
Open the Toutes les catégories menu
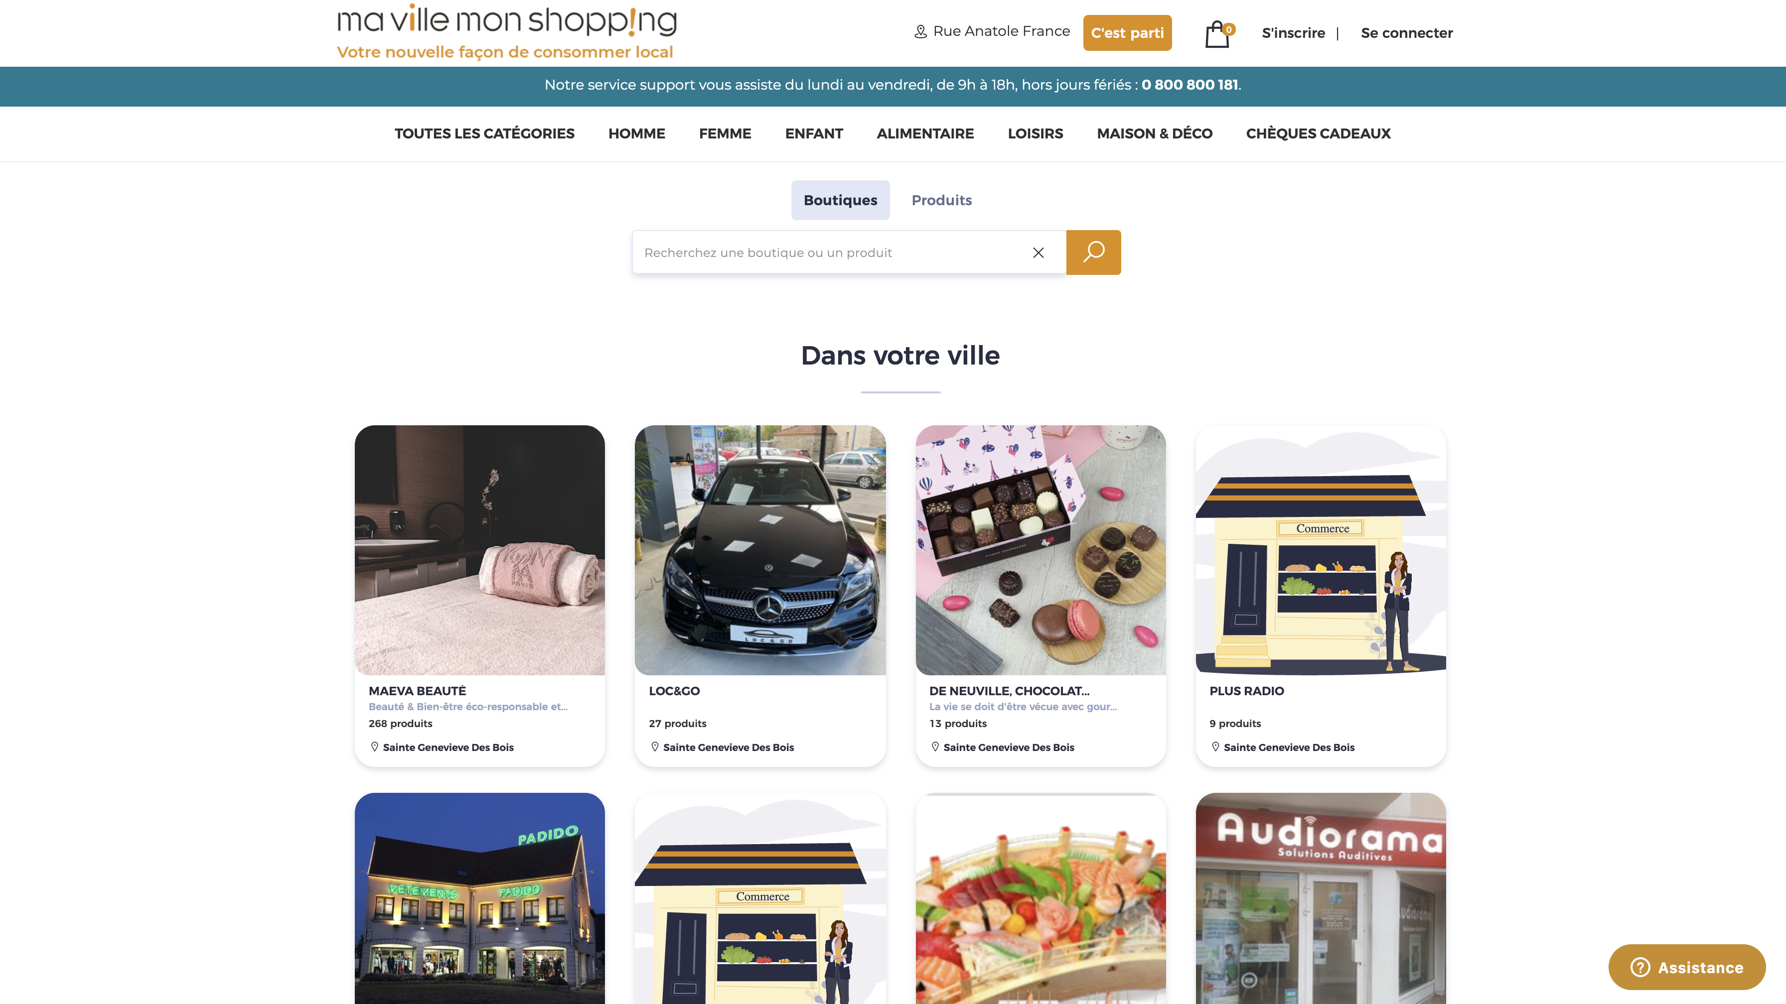485,134
